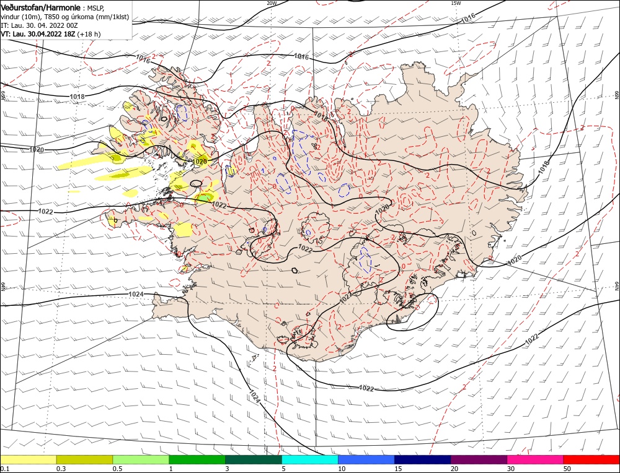Click the legend value "0.3"
Image resolution: width=620 pixels, height=473 pixels.
[x=61, y=469]
